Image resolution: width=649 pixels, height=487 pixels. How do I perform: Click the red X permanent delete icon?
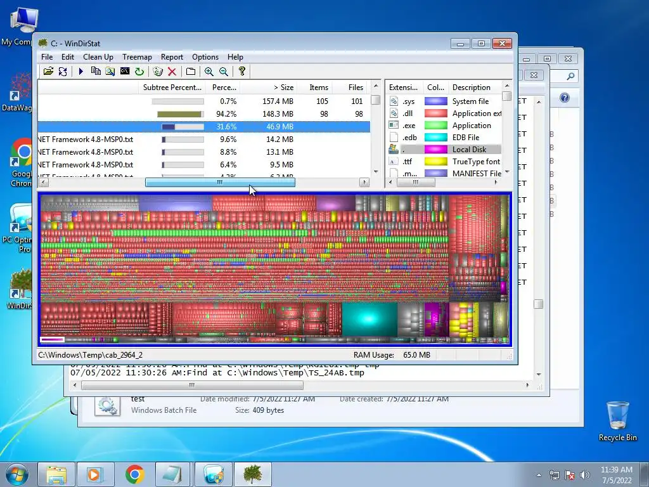coord(172,71)
